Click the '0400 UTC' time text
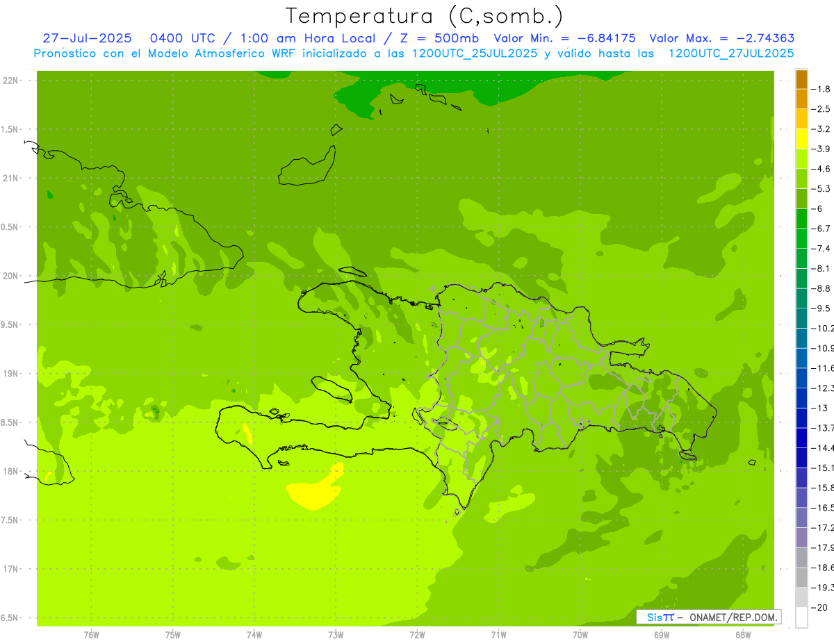 [183, 38]
